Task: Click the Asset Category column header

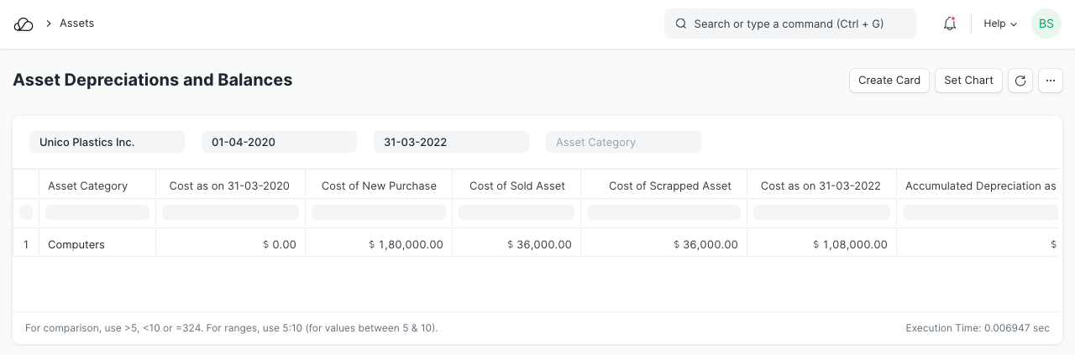Action: pyautogui.click(x=88, y=185)
